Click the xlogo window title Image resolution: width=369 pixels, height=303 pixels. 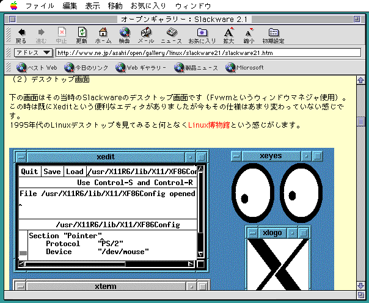pos(272,233)
